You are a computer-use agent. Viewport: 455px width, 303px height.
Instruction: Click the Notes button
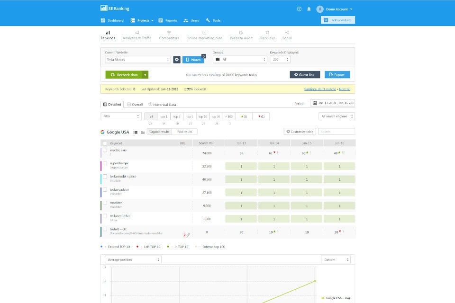click(x=193, y=60)
